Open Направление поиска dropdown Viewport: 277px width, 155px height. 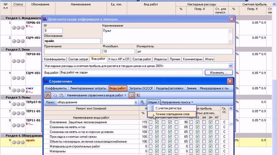(x=177, y=102)
